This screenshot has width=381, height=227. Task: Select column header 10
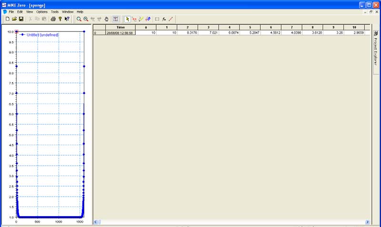(354, 28)
